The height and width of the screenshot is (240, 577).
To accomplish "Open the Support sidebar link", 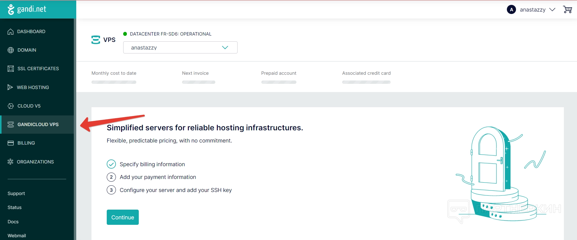I will point(16,194).
